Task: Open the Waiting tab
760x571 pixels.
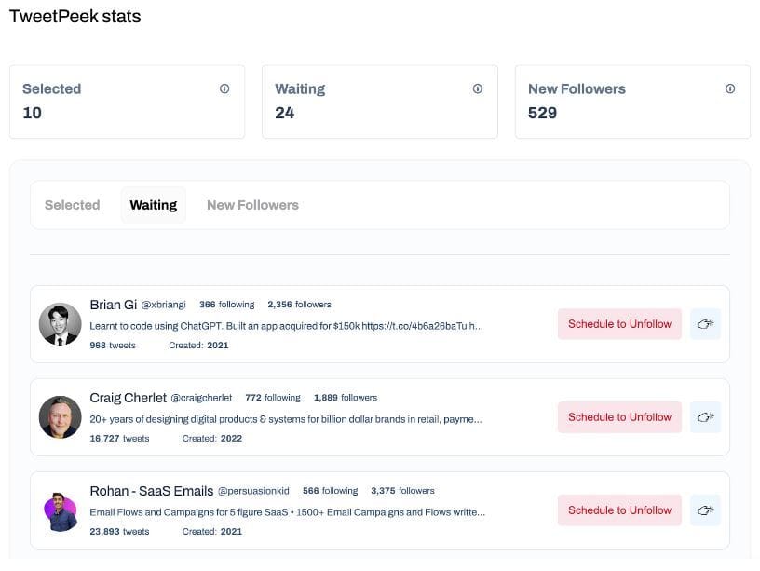Action: coord(153,205)
